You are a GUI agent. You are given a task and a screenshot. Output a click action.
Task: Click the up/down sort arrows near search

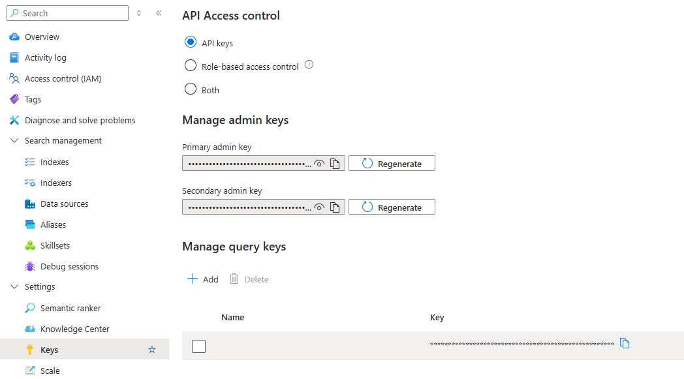click(x=139, y=13)
